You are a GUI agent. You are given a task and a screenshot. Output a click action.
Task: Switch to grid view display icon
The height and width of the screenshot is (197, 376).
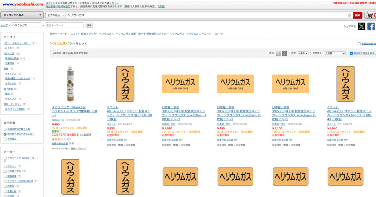click(285, 53)
